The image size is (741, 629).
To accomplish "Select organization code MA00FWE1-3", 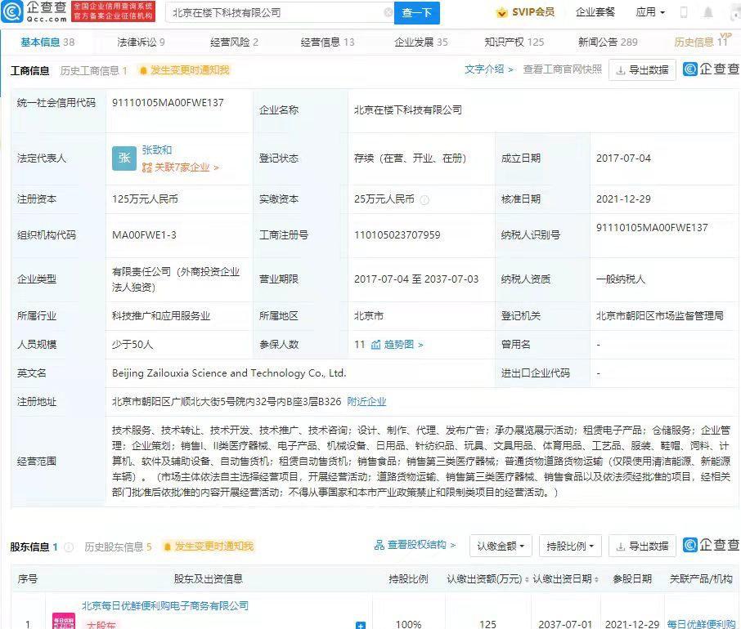I will tap(144, 235).
